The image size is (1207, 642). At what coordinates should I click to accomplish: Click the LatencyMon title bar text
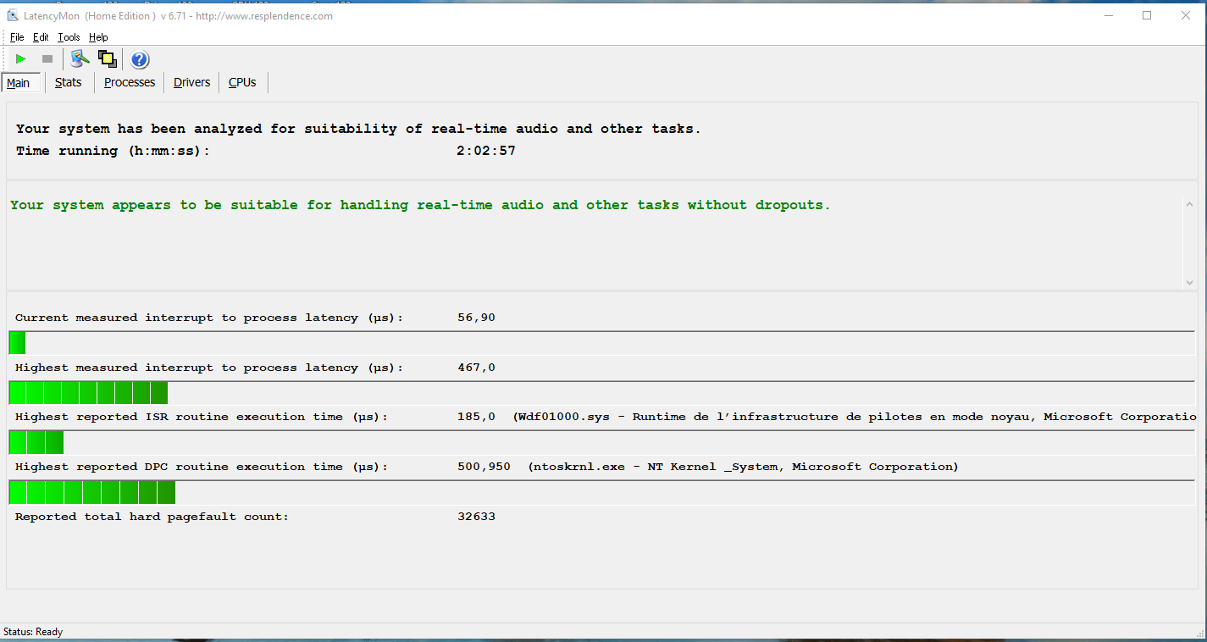pos(180,16)
